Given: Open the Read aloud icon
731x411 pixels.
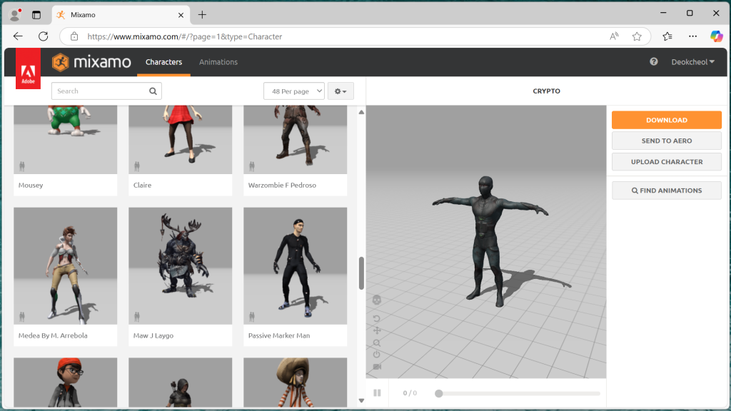Looking at the screenshot, I should (x=614, y=36).
